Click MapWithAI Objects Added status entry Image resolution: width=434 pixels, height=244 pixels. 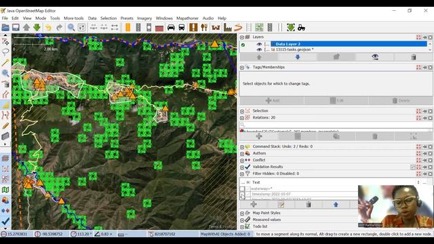[225, 234]
